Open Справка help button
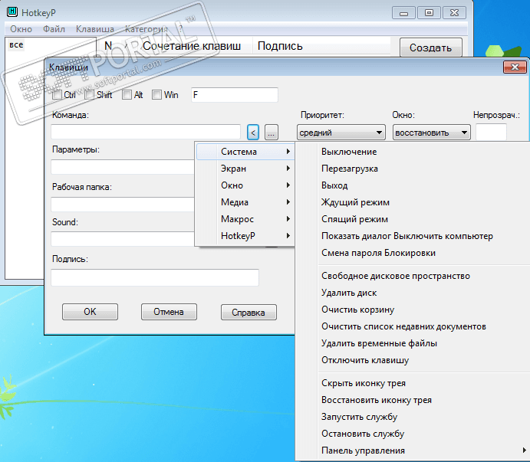Viewport: 530px width, 462px height. (x=249, y=313)
